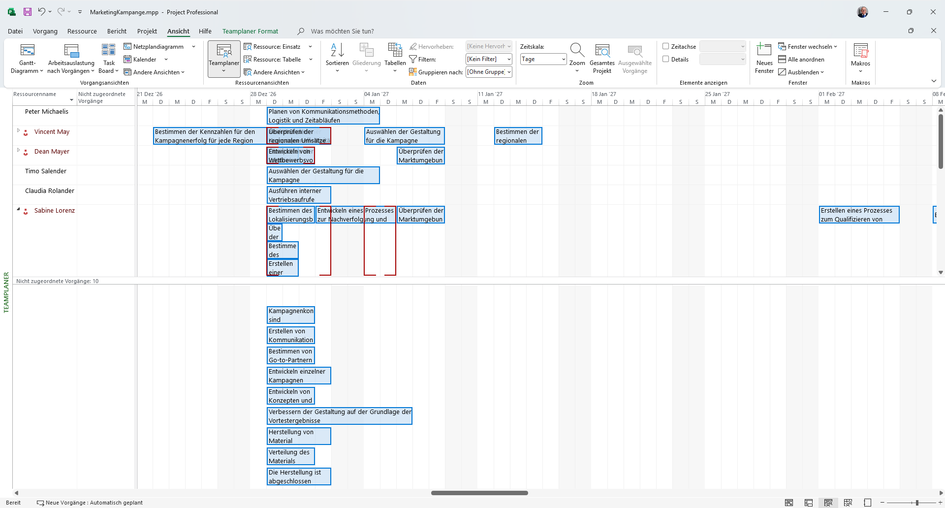Click the horizontal timeline scrollbar thumb
The height and width of the screenshot is (508, 945).
(x=479, y=493)
